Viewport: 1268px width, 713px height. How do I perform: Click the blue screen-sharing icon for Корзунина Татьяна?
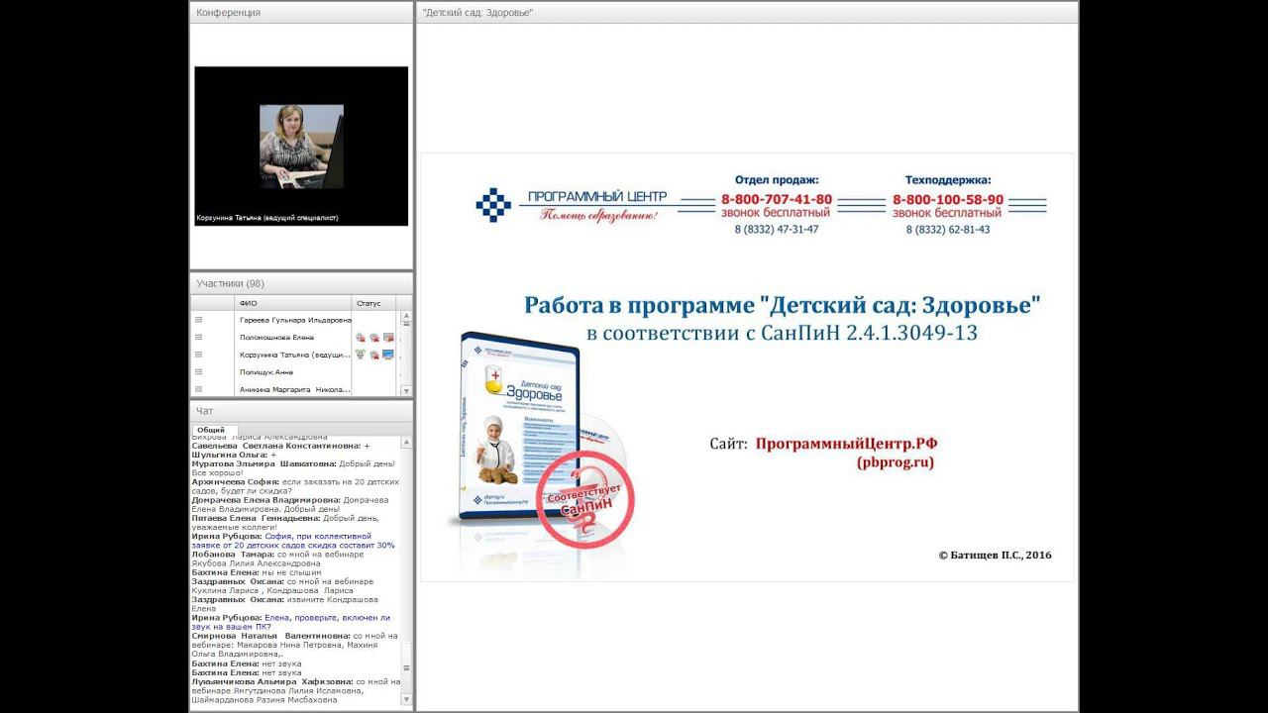pyautogui.click(x=388, y=355)
